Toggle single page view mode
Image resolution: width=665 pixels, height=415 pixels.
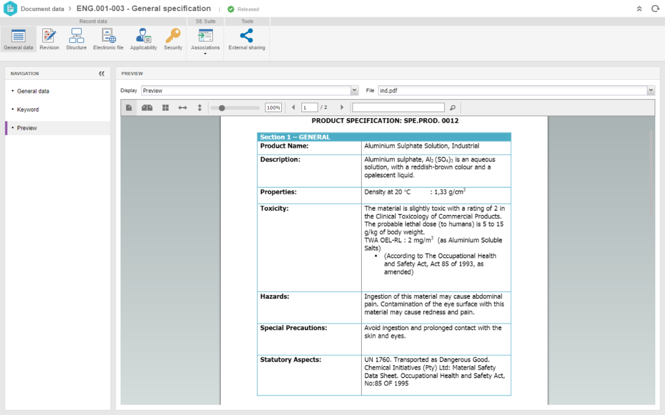coord(129,108)
